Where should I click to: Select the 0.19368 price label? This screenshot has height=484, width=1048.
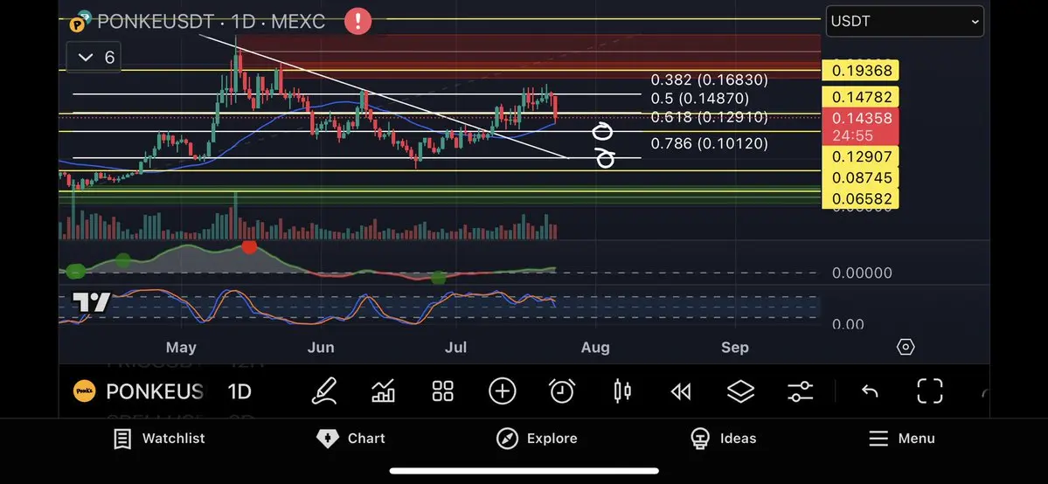(x=859, y=70)
